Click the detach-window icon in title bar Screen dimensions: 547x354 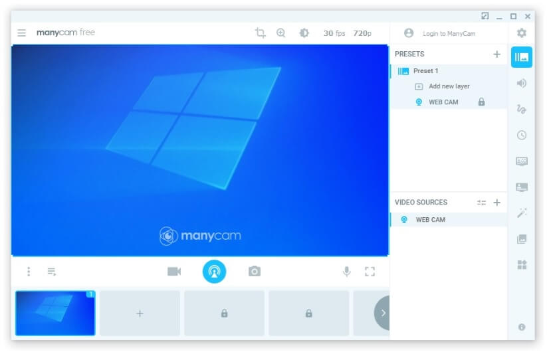click(485, 16)
